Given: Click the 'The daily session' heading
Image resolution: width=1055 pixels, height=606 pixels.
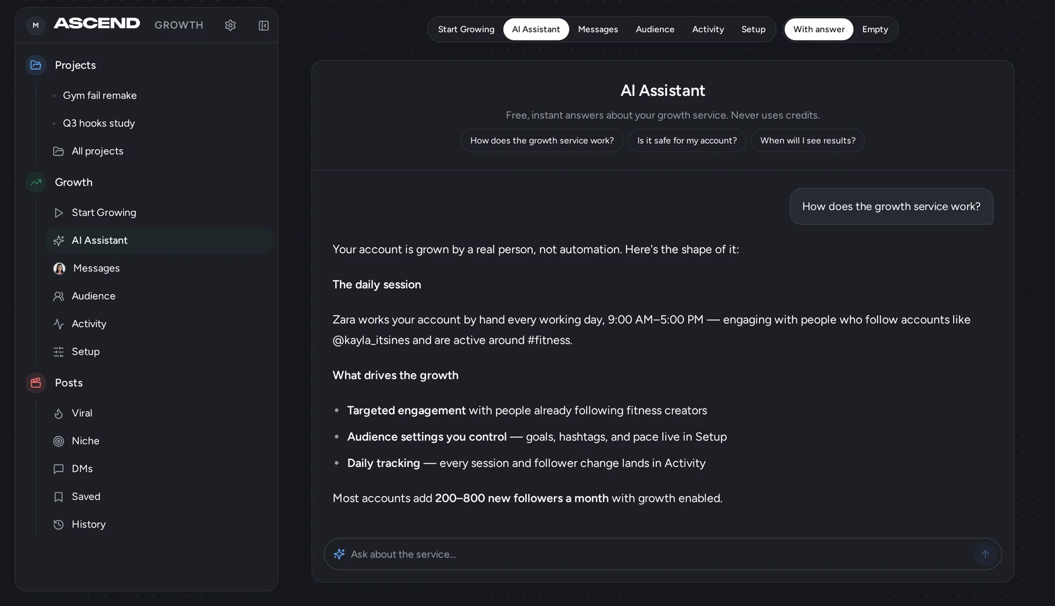Looking at the screenshot, I should tap(376, 285).
